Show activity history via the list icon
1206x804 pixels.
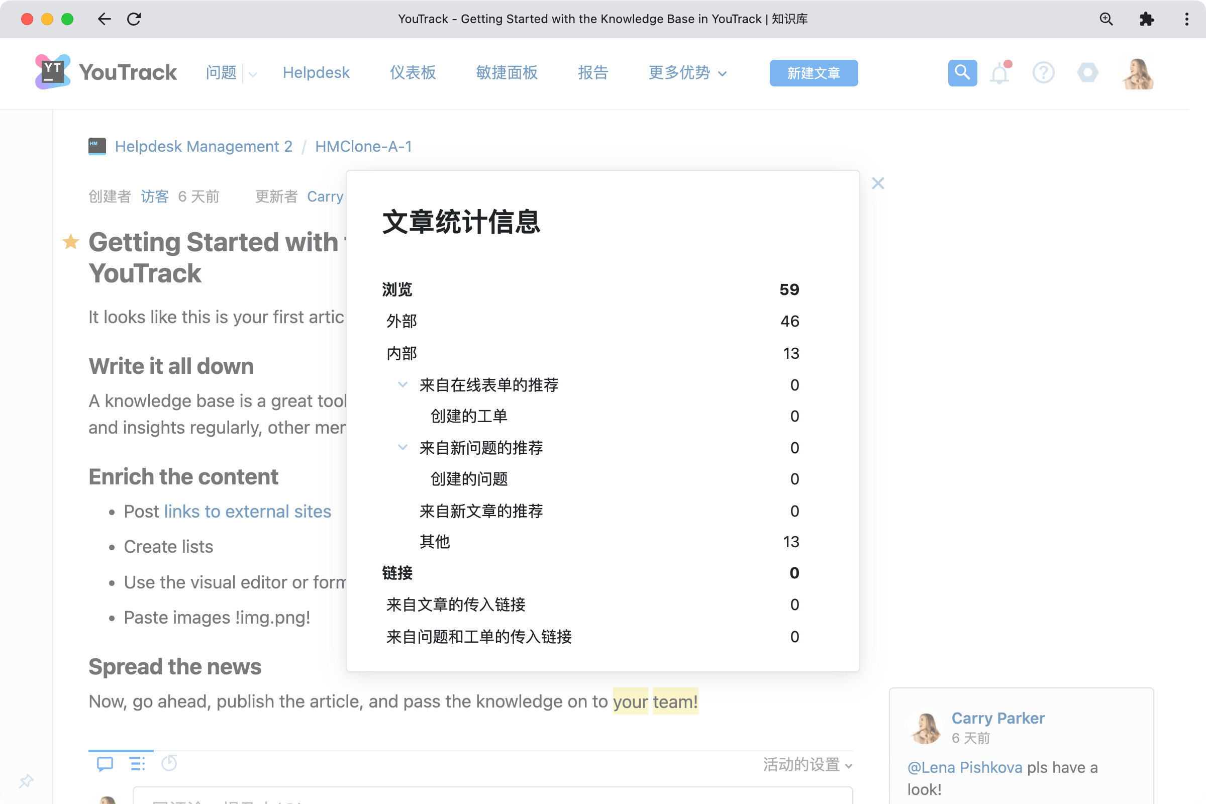point(136,763)
